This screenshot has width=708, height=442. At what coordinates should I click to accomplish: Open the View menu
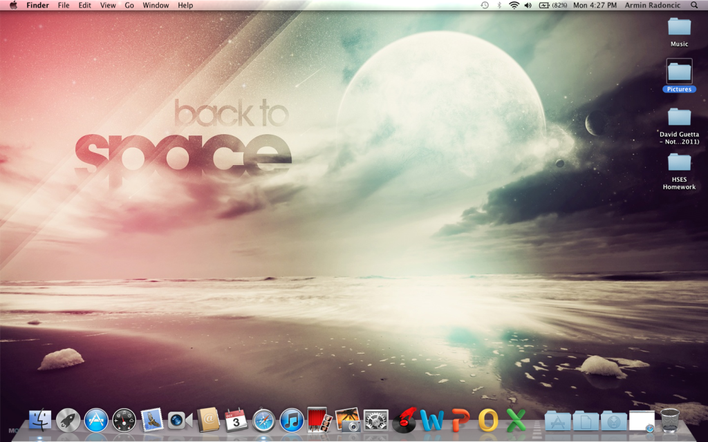[x=108, y=6]
